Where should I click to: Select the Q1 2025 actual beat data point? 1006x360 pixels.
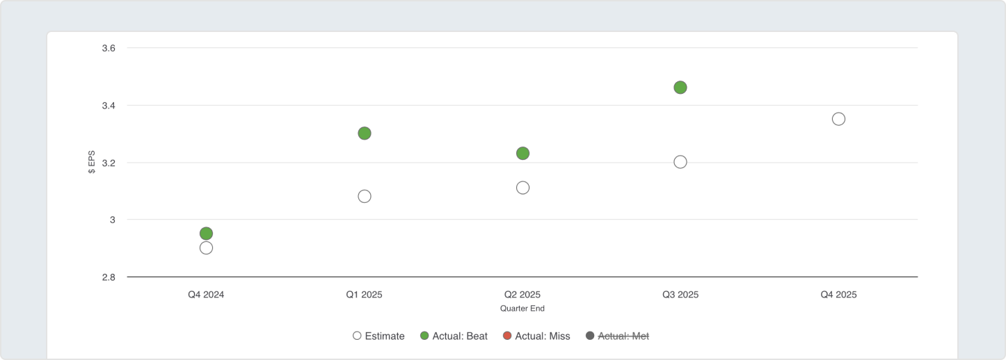(365, 133)
